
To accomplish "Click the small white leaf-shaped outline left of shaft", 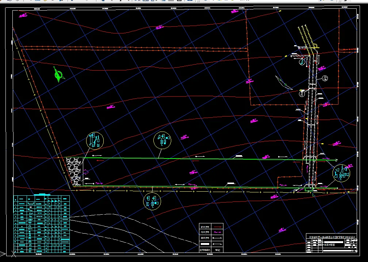I will click(x=284, y=82).
